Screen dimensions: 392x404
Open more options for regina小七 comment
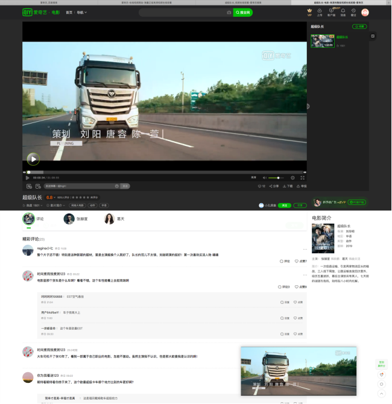(x=305, y=250)
